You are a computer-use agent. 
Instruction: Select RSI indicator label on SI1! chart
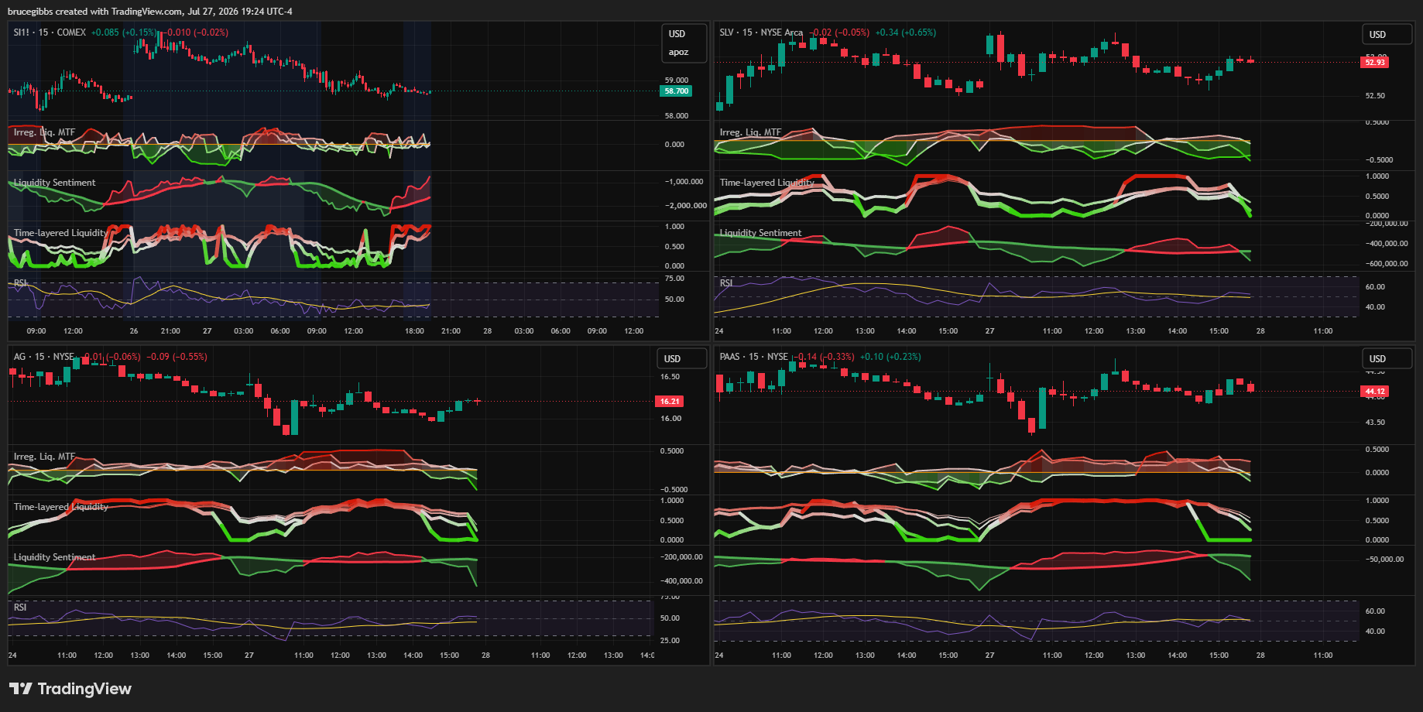coord(20,283)
